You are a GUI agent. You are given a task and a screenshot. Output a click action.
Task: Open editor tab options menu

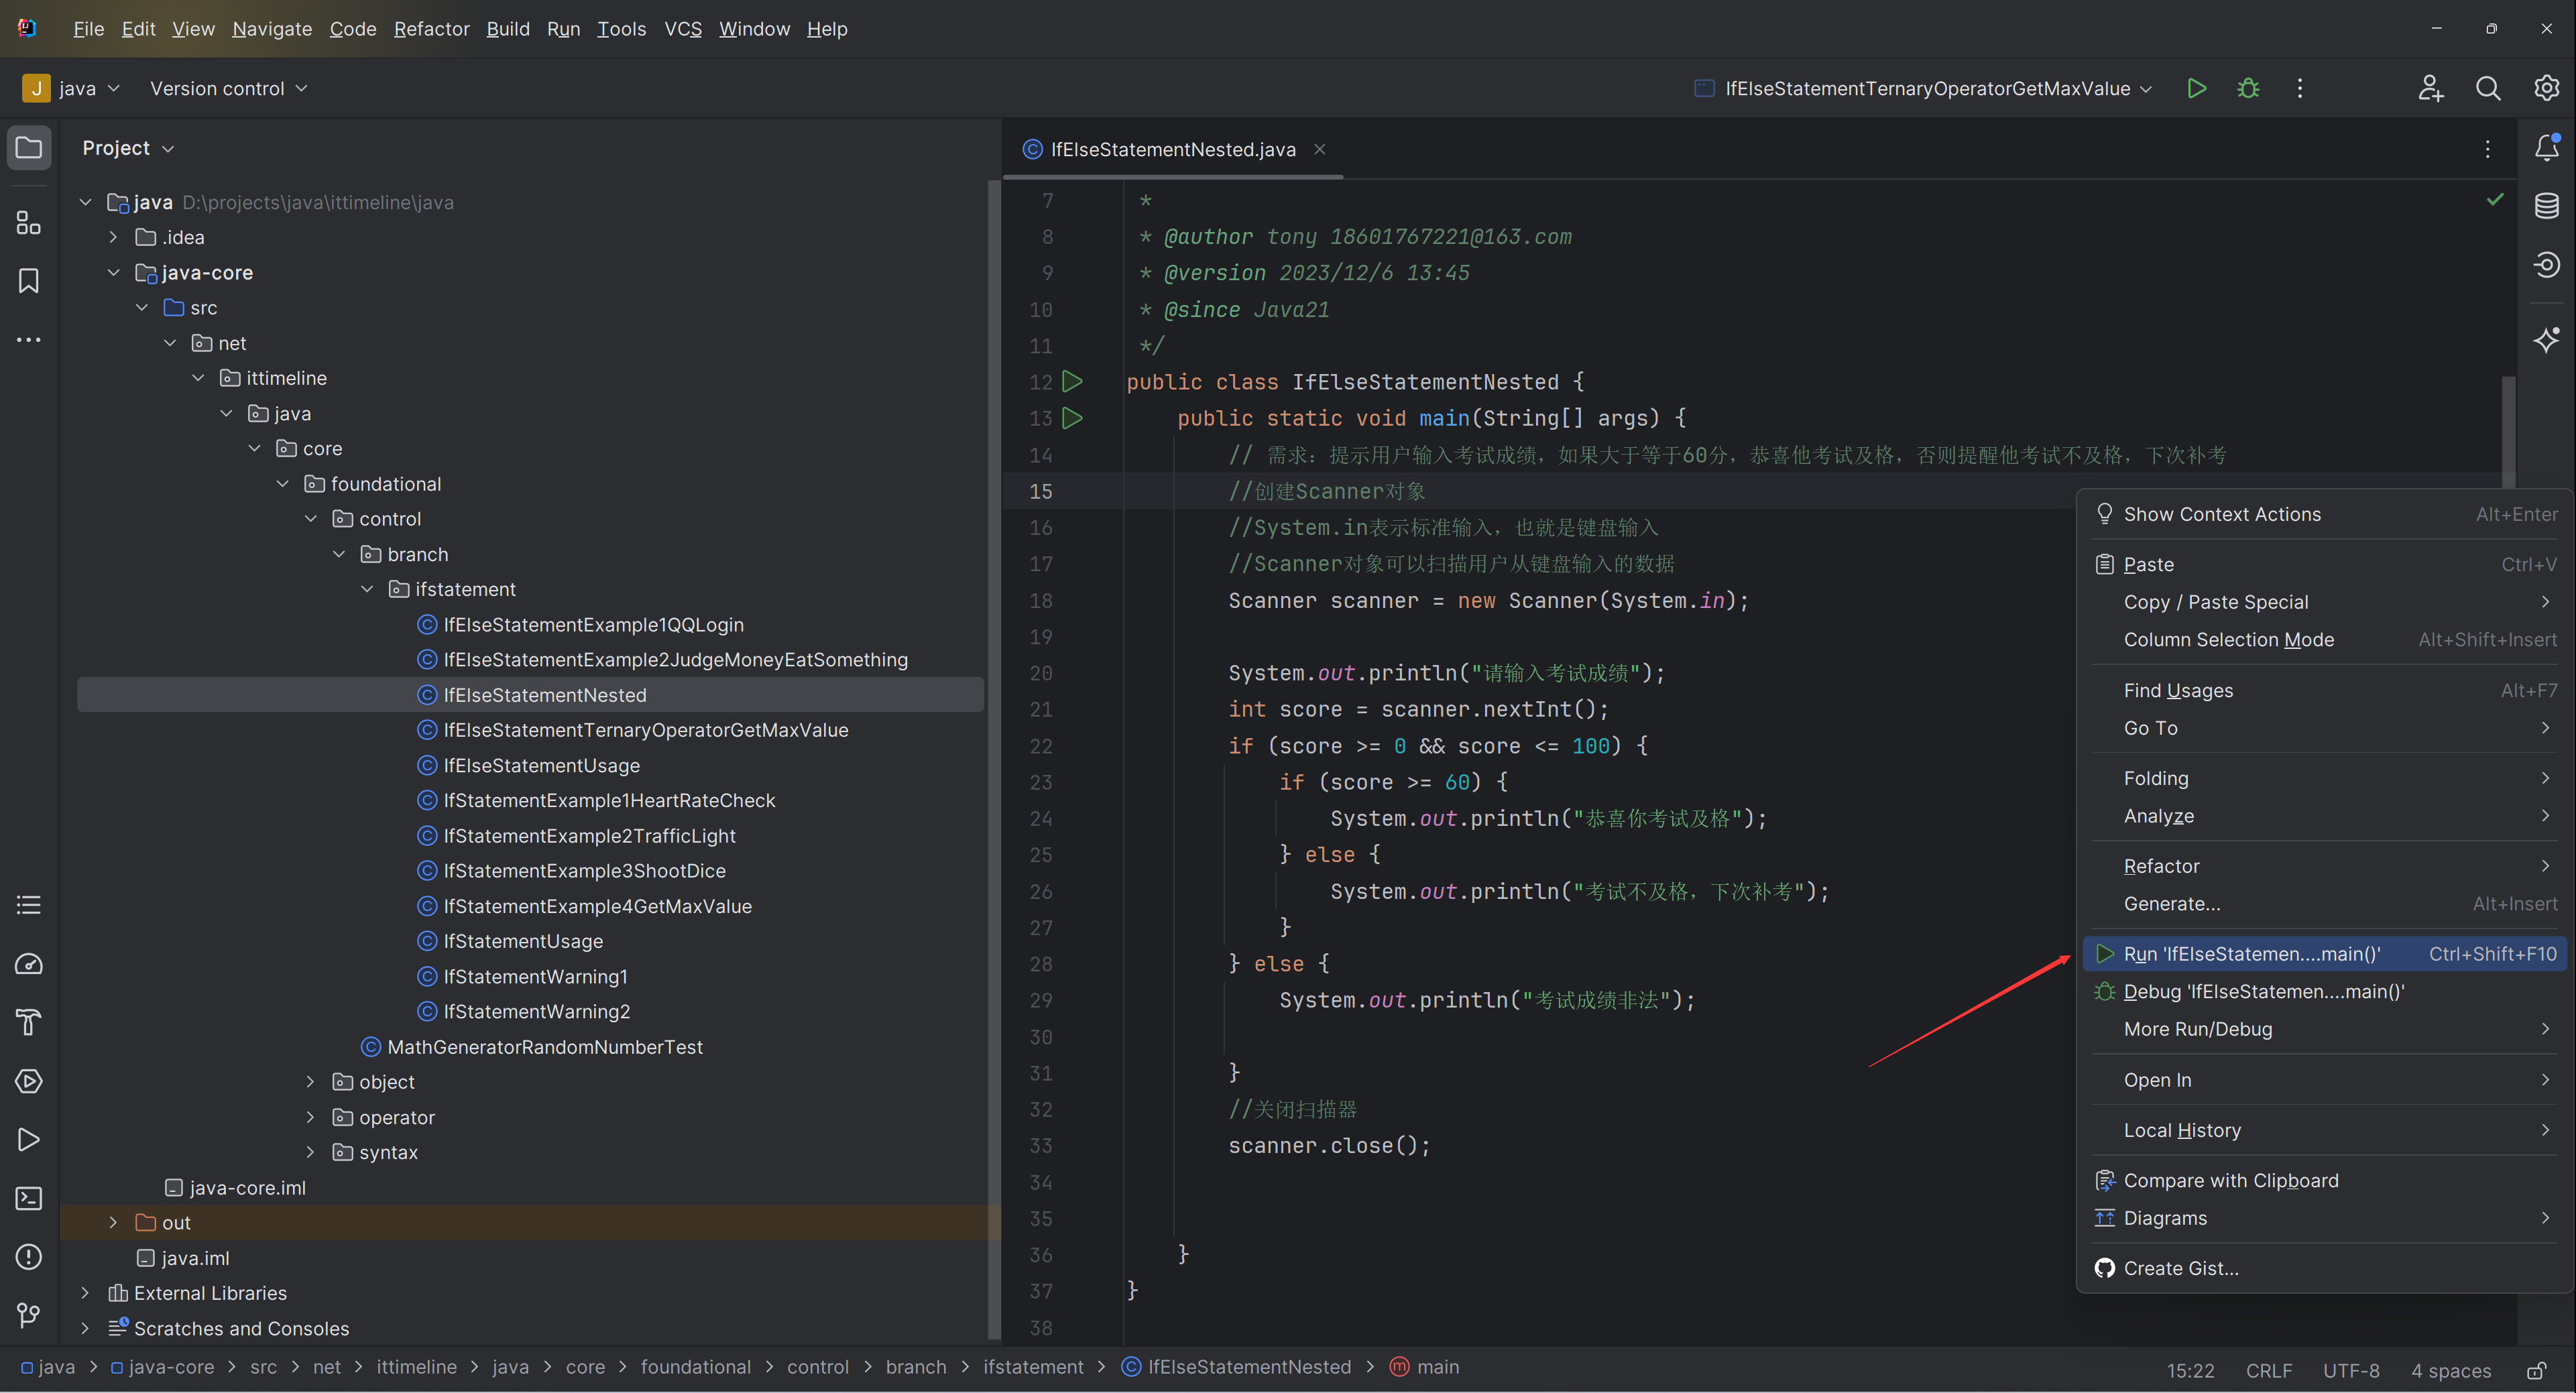click(2488, 149)
